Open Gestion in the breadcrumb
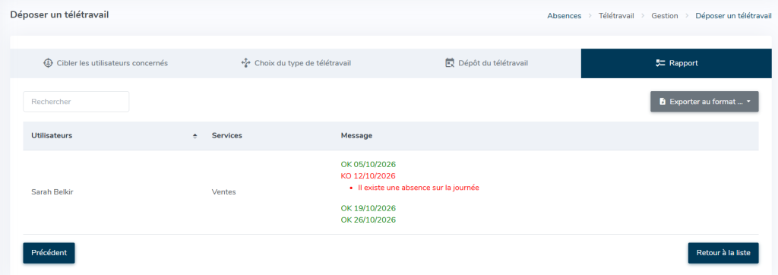Image resolution: width=778 pixels, height=275 pixels. point(665,16)
